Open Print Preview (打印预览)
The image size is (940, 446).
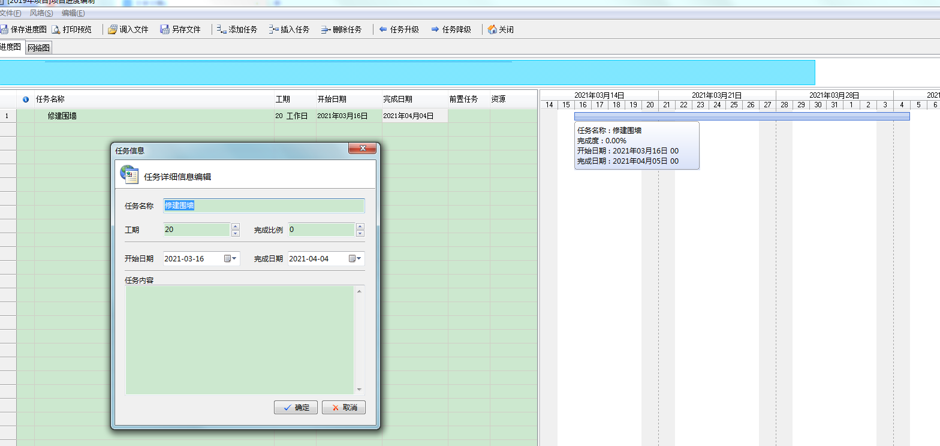tap(56, 29)
